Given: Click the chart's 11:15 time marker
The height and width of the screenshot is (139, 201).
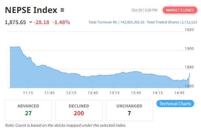Looking at the screenshot, I should pyautogui.click(x=28, y=93).
